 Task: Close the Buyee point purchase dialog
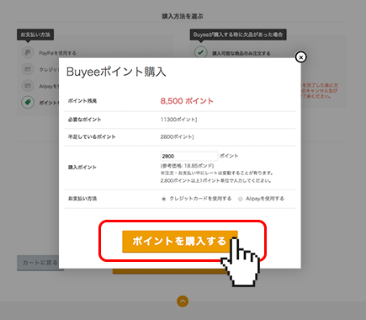300,57
